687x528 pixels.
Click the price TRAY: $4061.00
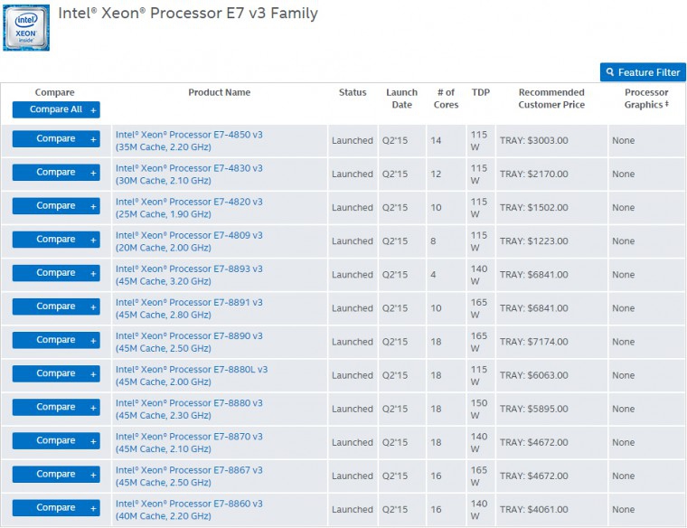534,510
